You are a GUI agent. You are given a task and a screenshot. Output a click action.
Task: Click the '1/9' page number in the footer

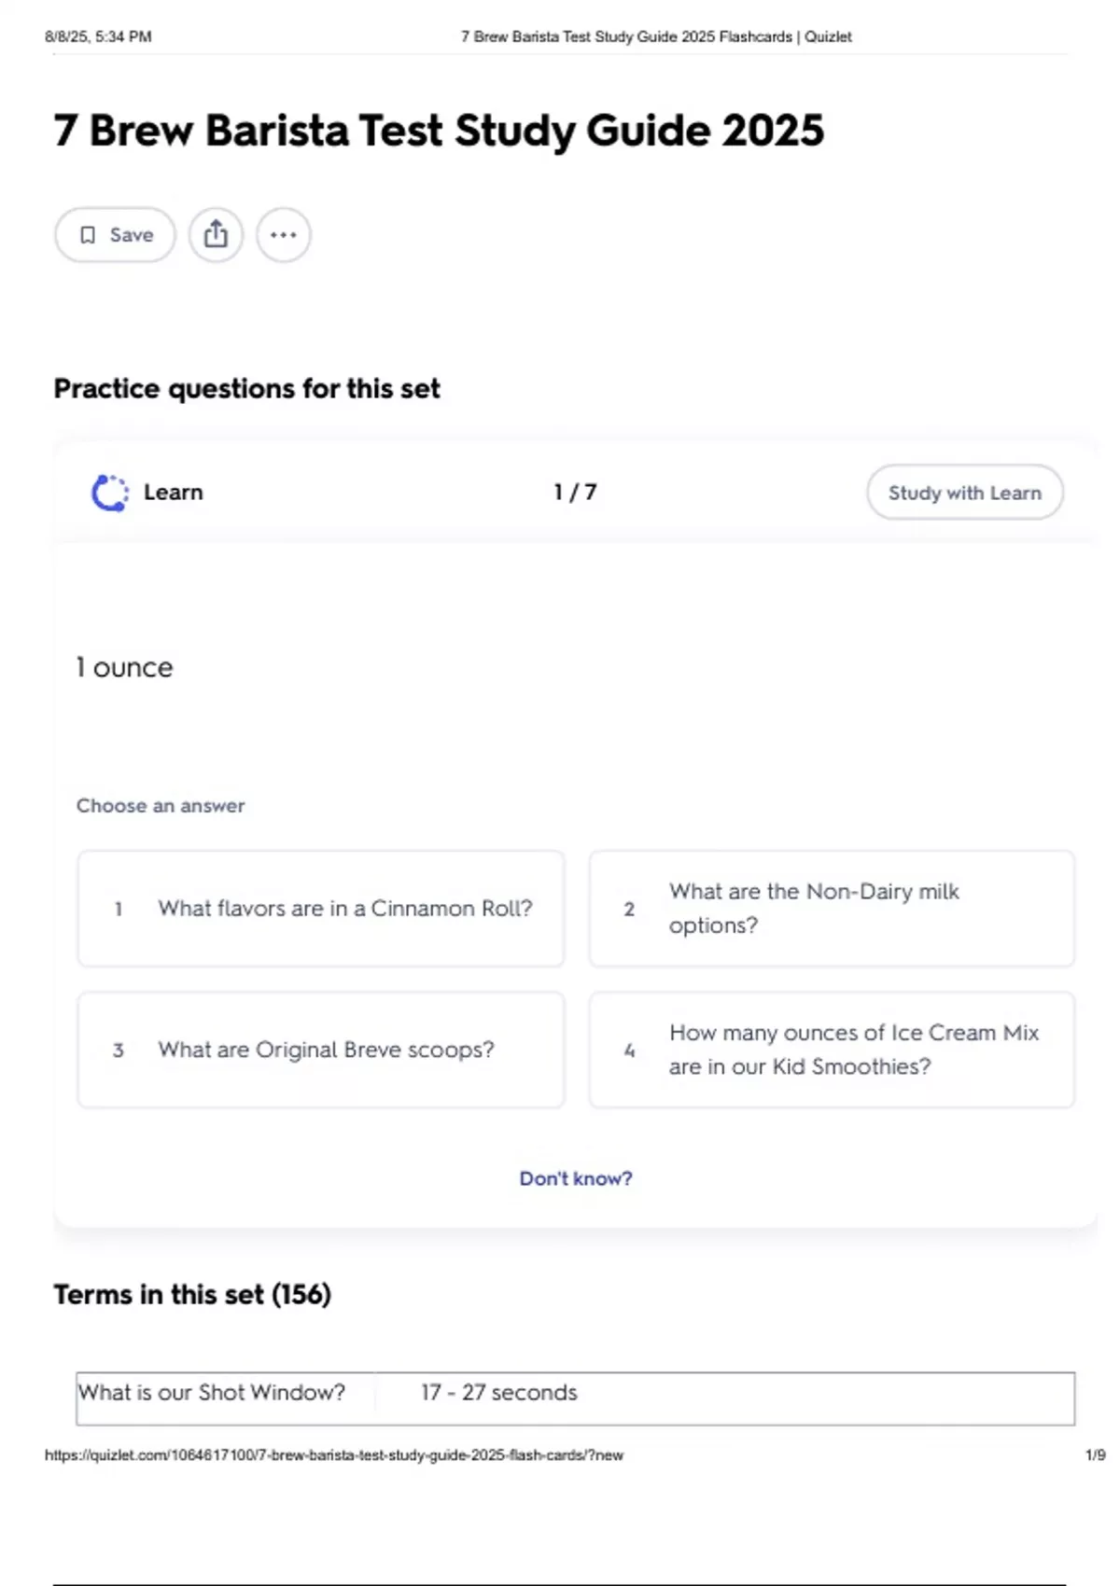[x=1095, y=1455]
